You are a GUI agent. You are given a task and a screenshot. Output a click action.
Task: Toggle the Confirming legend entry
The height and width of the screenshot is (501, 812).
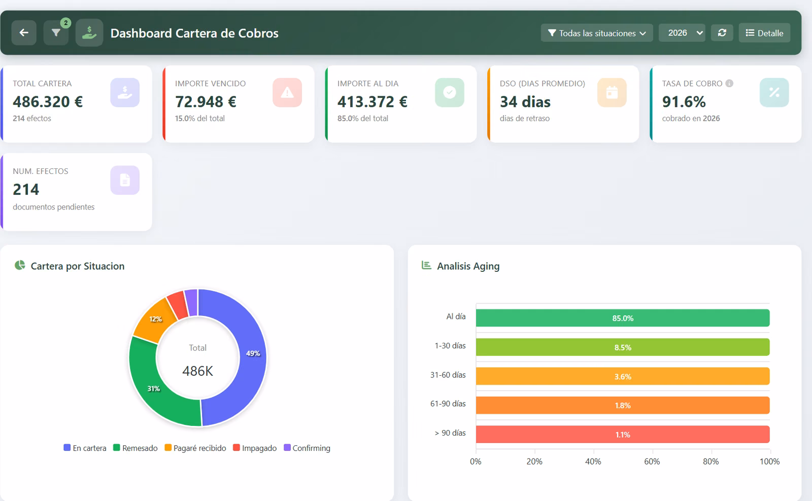pyautogui.click(x=307, y=448)
